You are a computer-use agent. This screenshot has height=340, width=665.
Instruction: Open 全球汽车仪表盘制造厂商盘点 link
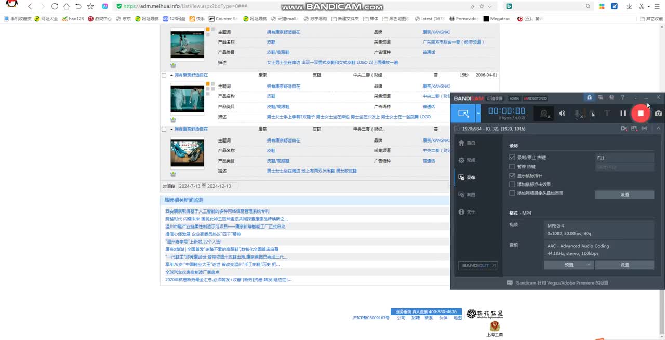(x=192, y=272)
